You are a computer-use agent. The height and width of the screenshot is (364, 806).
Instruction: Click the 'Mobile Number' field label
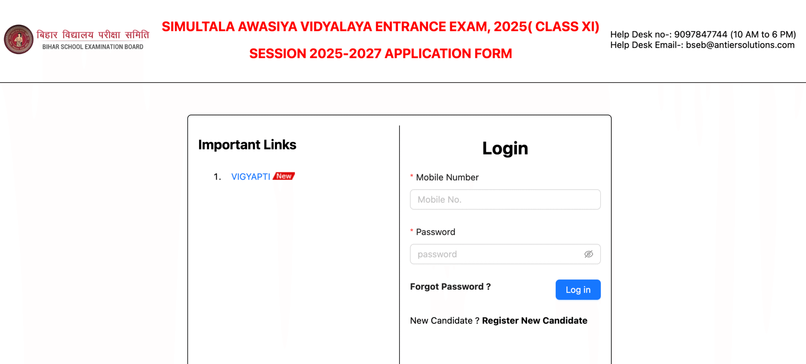point(447,177)
